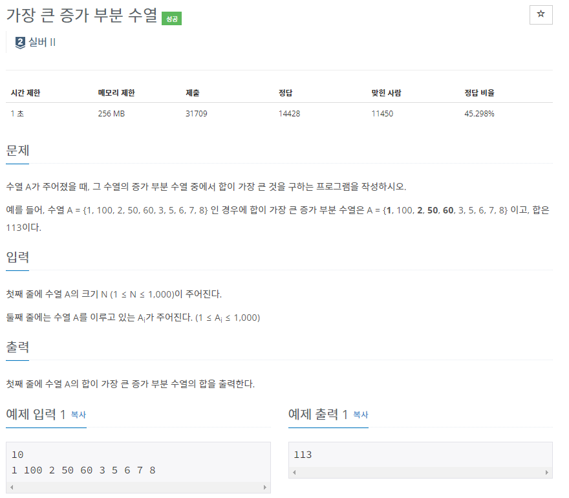Click the 출력 section heading

tap(17, 347)
